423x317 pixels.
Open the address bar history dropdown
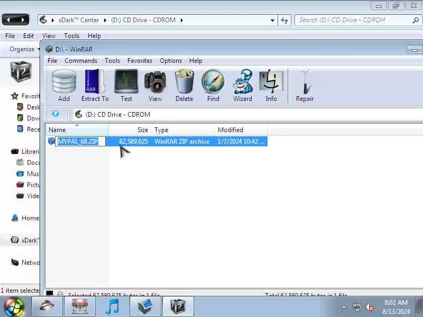pos(272,20)
